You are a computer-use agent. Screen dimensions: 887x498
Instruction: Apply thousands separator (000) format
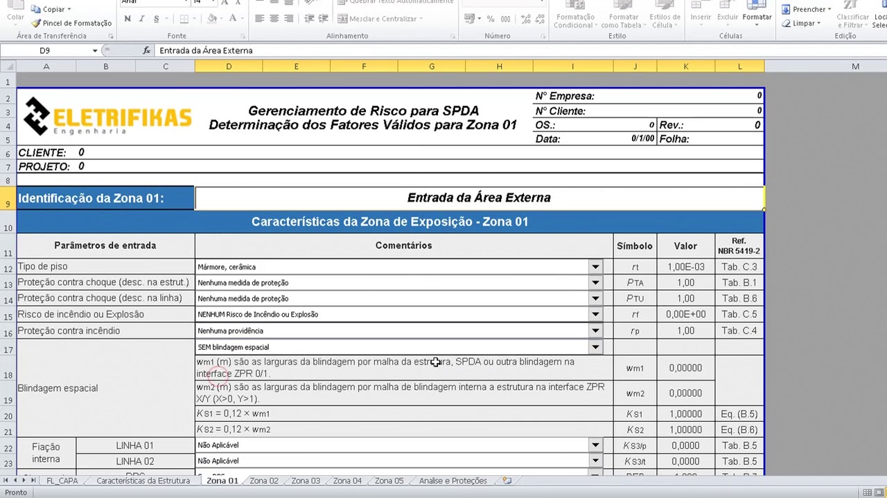coord(505,19)
